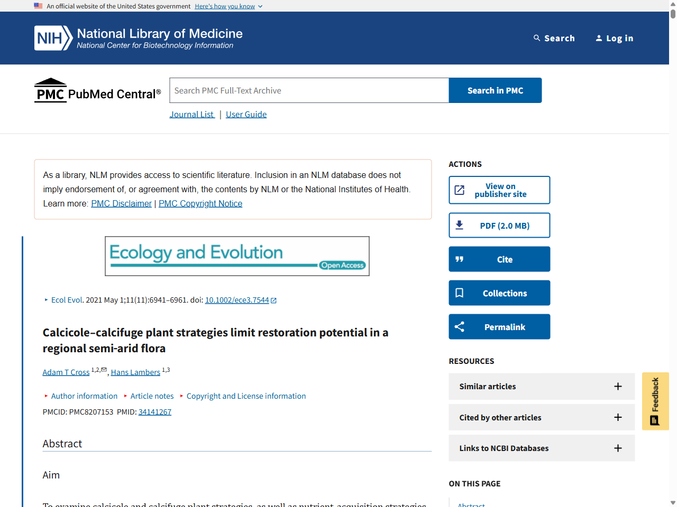
Task: Select the PMC PubMed Central logo
Action: tap(97, 90)
